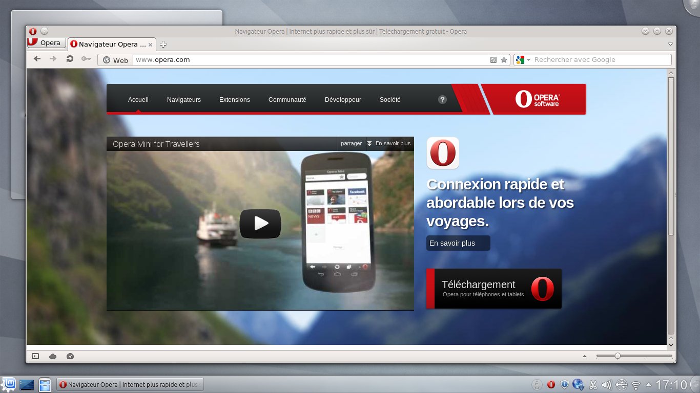Open the Société navigation item
Image resolution: width=700 pixels, height=393 pixels.
click(x=390, y=100)
